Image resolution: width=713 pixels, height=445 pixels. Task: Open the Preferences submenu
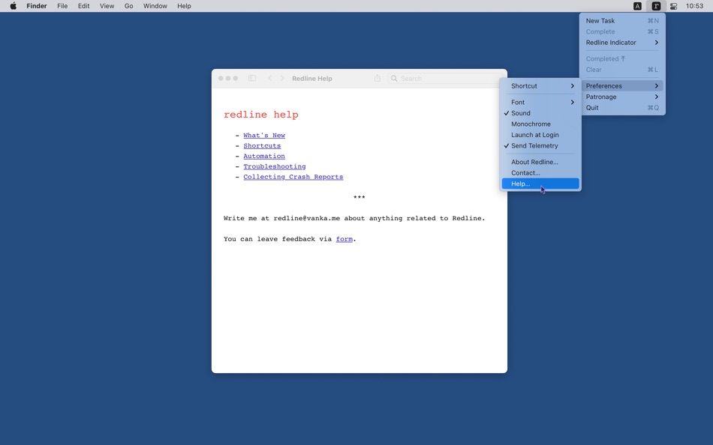point(622,86)
